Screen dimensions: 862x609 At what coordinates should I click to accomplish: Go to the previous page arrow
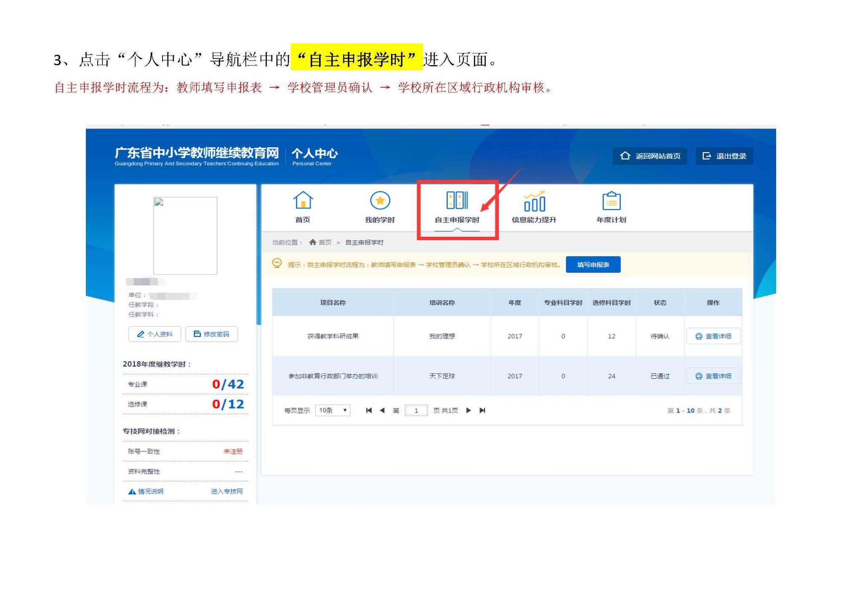point(382,410)
